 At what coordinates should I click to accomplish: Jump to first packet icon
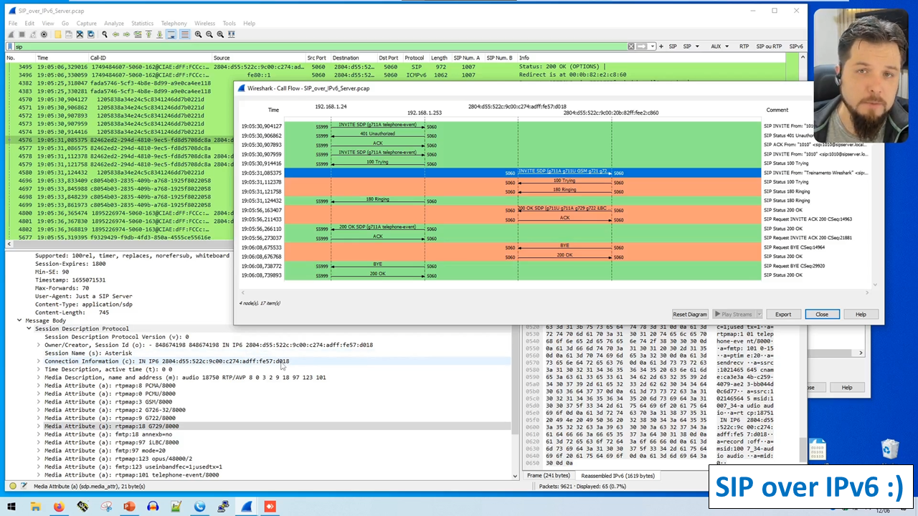pos(148,34)
